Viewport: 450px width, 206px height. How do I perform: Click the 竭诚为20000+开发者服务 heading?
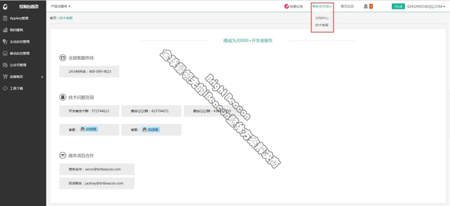pyautogui.click(x=248, y=41)
